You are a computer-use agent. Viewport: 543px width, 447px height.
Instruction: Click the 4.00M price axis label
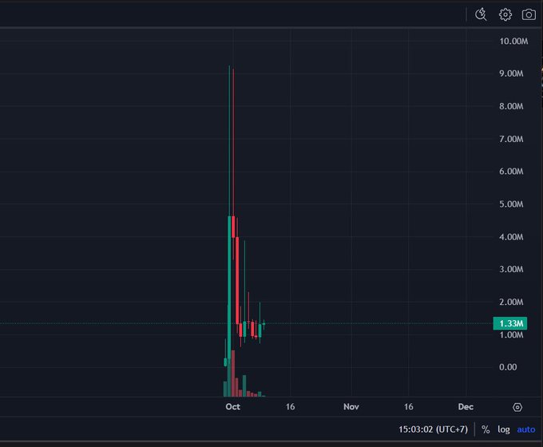[x=511, y=237]
